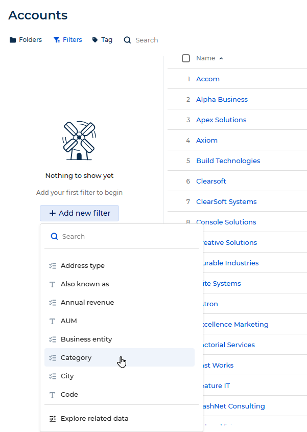
Task: Open the Clearsoft account
Action: coord(211,181)
